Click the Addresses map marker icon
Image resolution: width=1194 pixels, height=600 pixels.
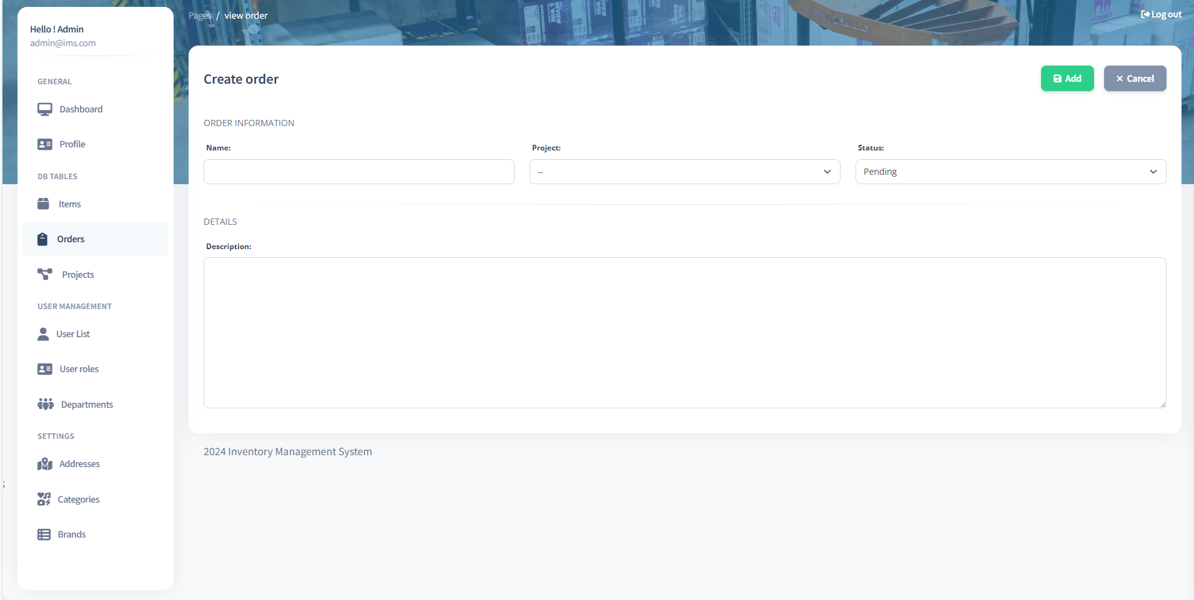(44, 464)
